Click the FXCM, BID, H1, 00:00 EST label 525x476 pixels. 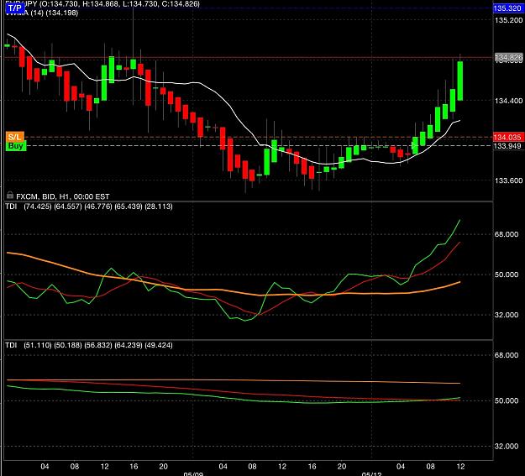(x=63, y=196)
